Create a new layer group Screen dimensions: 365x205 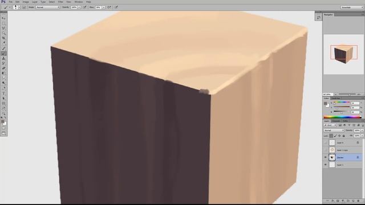point(348,200)
